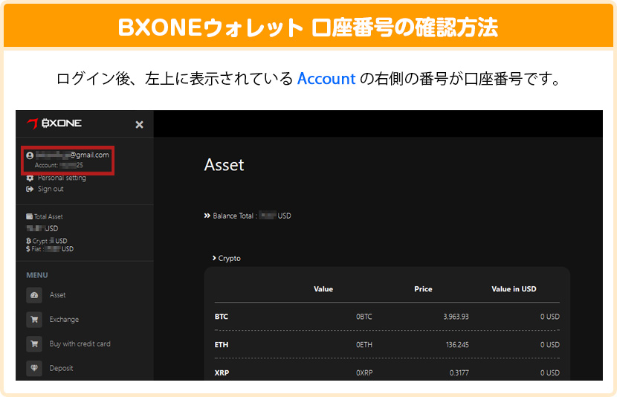The height and width of the screenshot is (397, 617).
Task: Open the Exchange menu item
Action: (64, 320)
